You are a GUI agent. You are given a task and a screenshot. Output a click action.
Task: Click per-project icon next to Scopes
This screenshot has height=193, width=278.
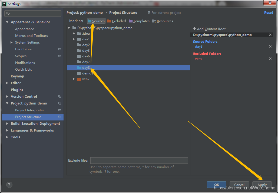click(59, 56)
